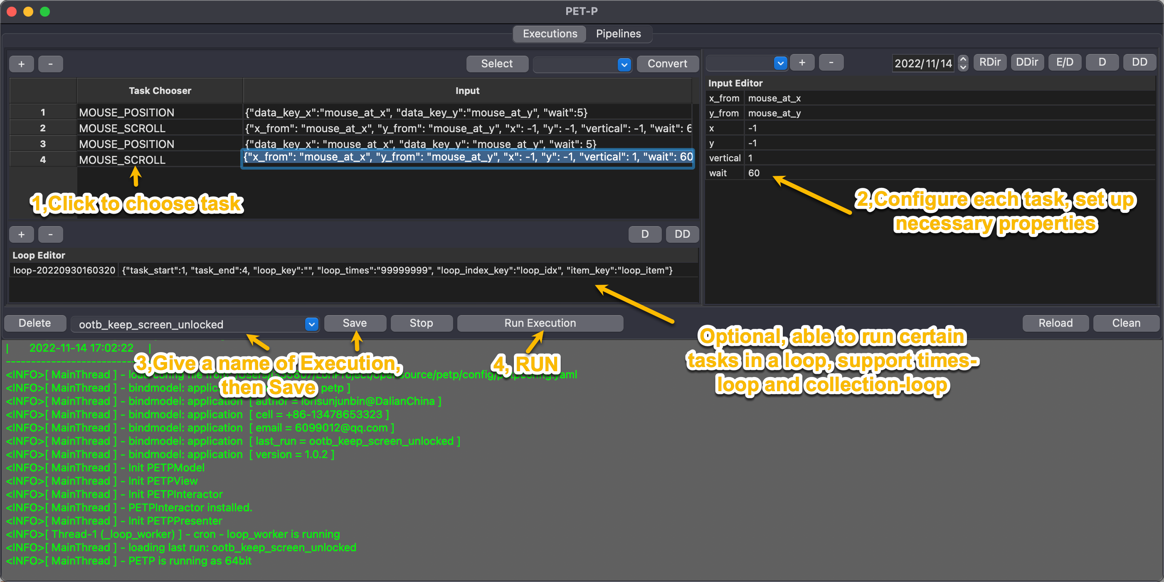This screenshot has width=1164, height=582.
Task: Toggle the E/D button
Action: point(1064,62)
